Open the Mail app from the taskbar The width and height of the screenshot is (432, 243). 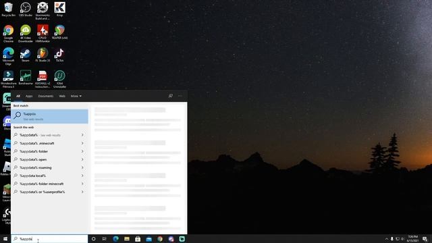point(148,239)
